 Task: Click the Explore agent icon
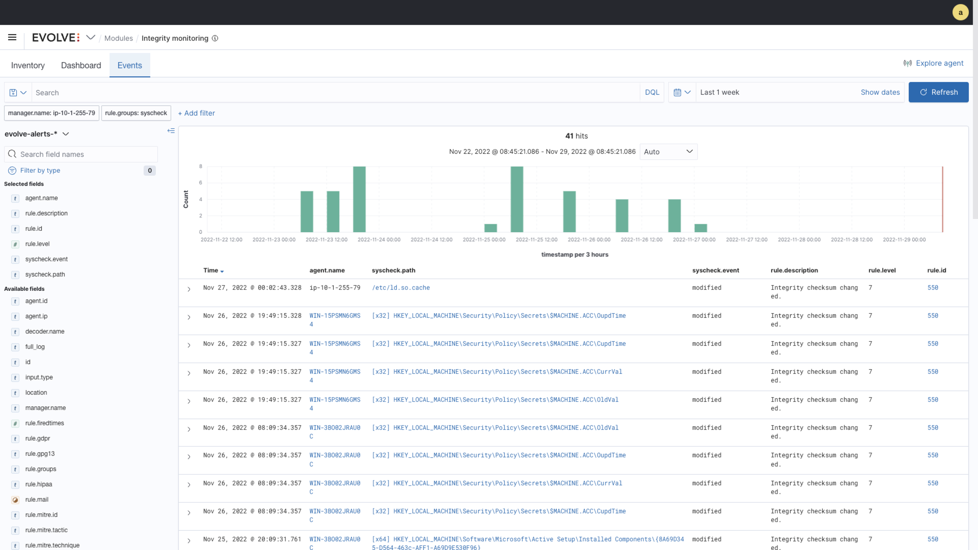(x=907, y=63)
